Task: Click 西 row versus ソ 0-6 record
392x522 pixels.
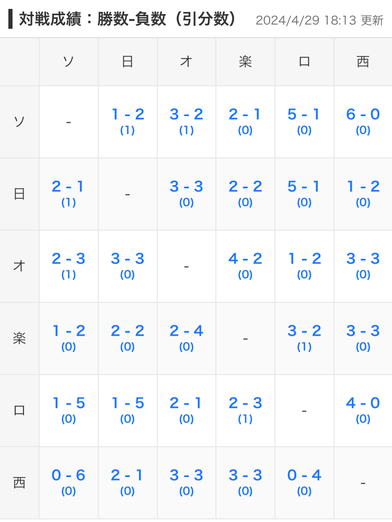Action: pyautogui.click(x=68, y=475)
